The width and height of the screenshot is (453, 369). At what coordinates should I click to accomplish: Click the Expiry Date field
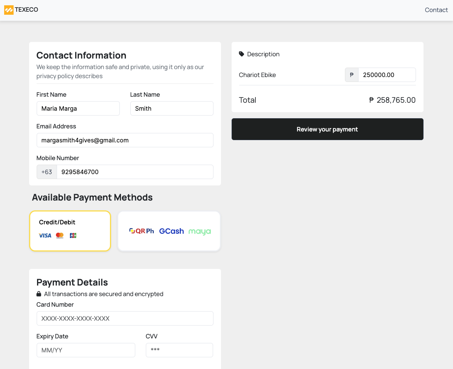click(x=86, y=350)
